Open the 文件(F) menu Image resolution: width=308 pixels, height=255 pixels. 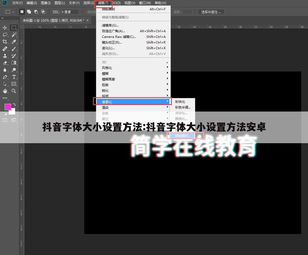[x=17, y=3]
